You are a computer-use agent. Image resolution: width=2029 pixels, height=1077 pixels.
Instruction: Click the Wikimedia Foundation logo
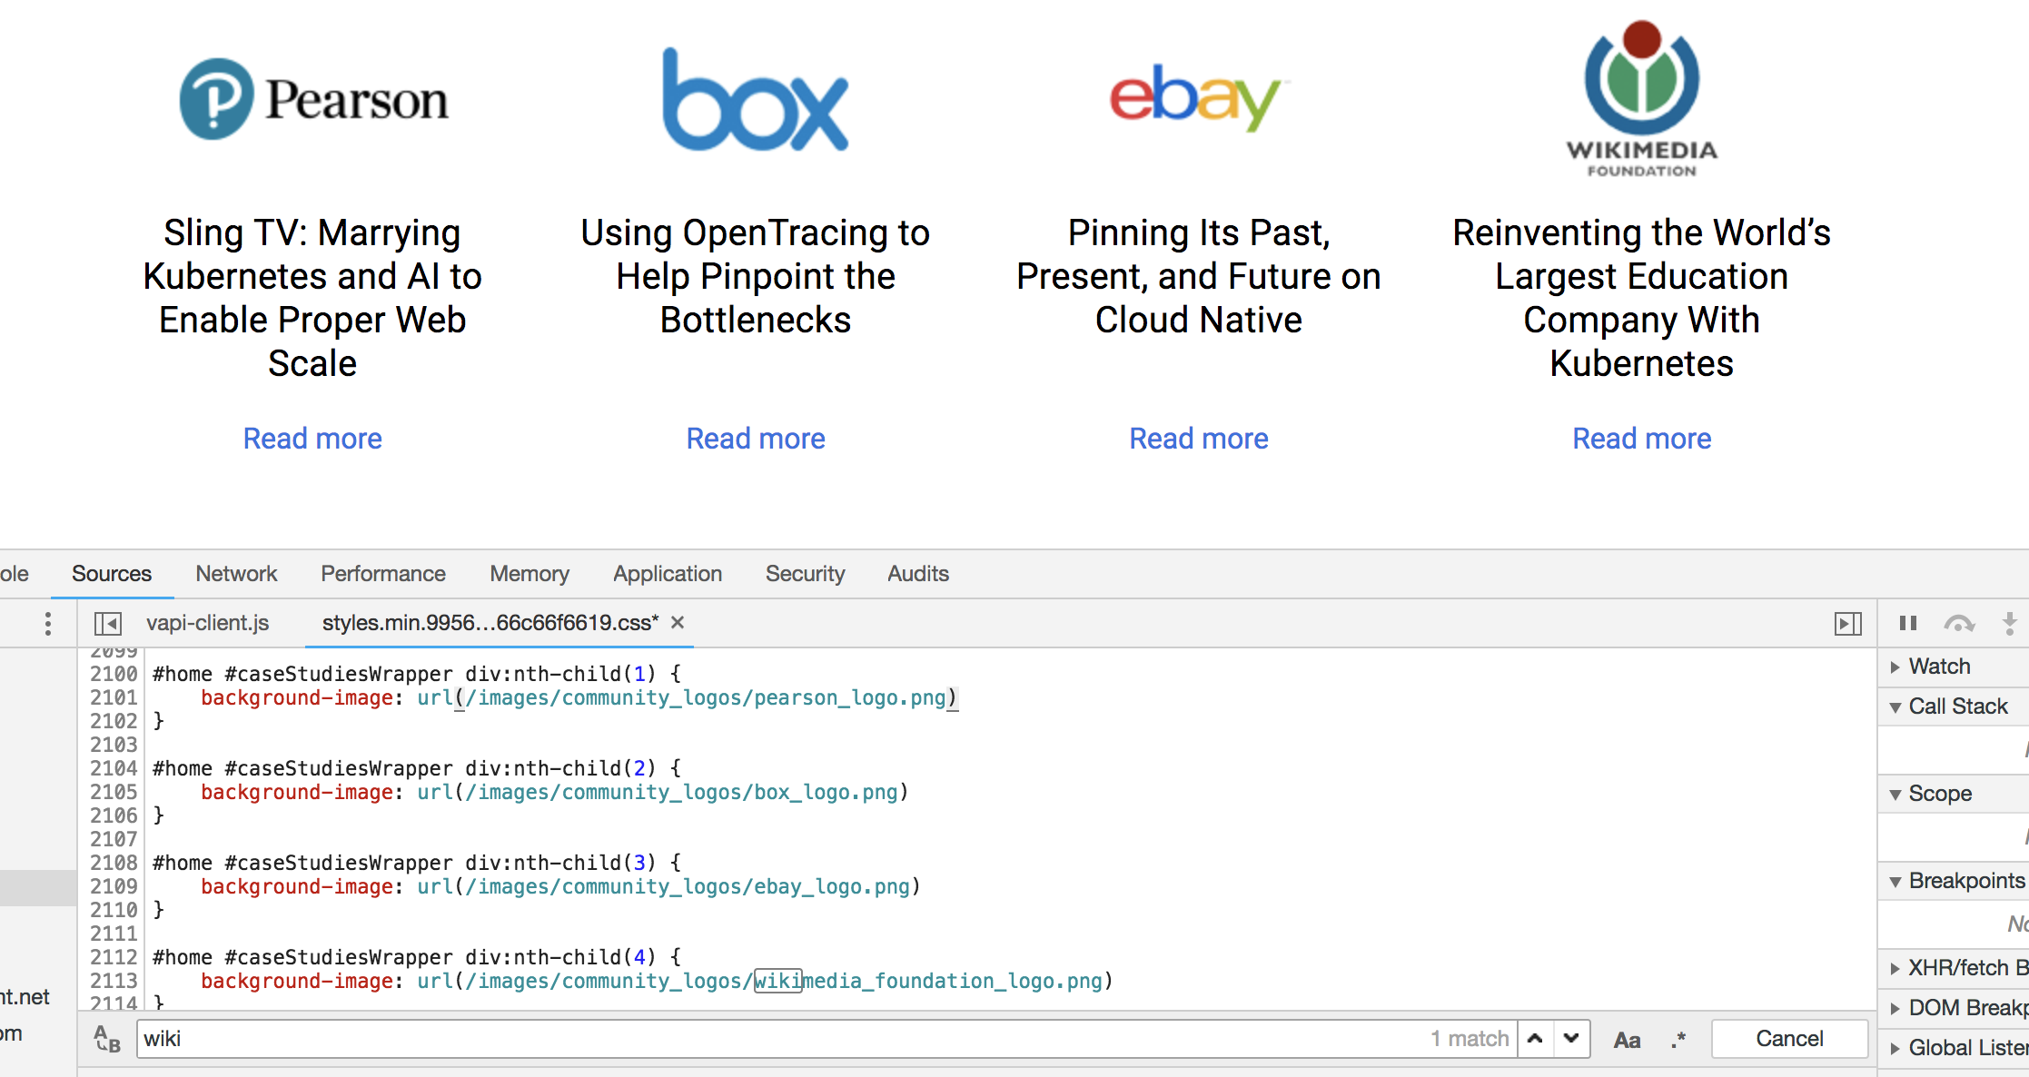coord(1642,98)
